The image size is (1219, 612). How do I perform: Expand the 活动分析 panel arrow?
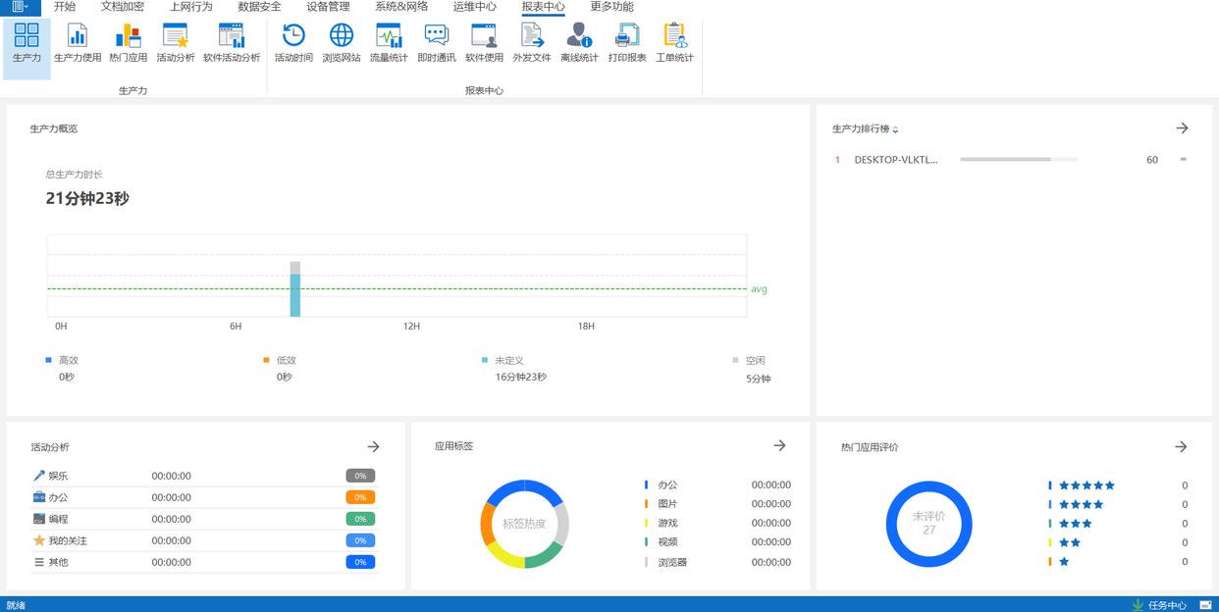pos(373,446)
